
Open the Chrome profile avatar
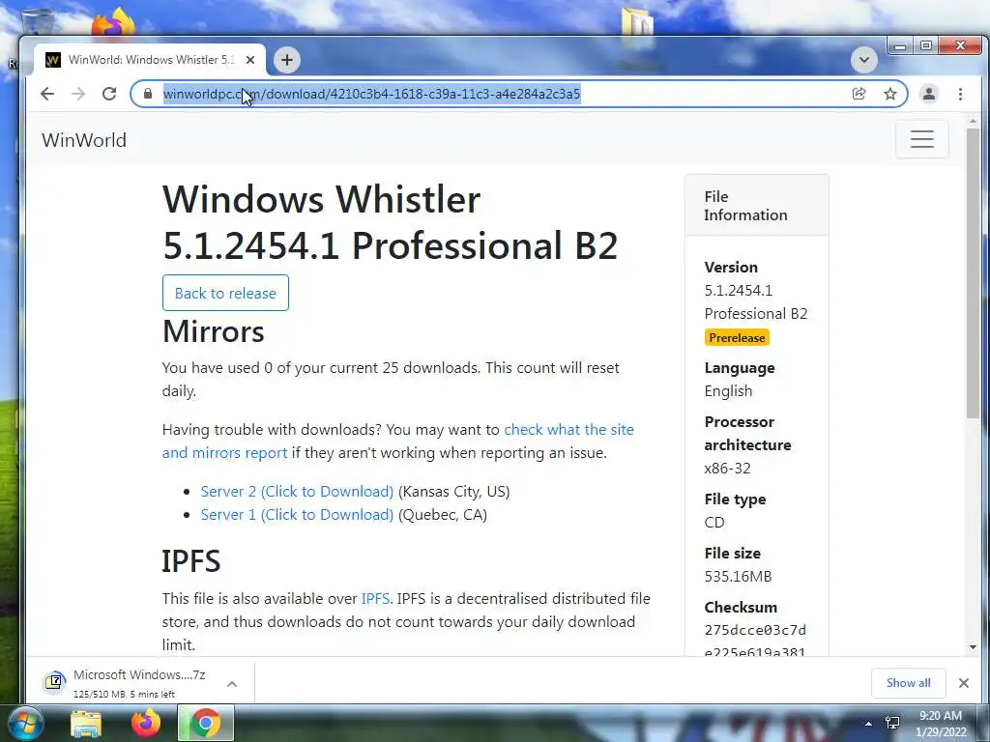pos(929,94)
